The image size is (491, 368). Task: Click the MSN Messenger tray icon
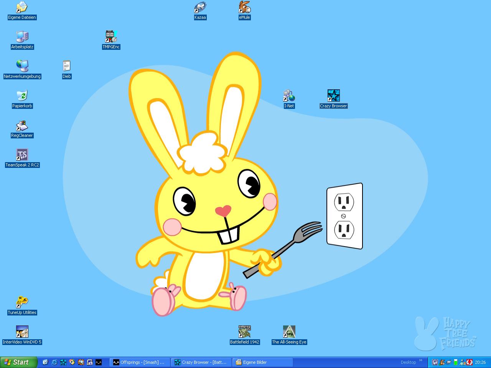463,362
